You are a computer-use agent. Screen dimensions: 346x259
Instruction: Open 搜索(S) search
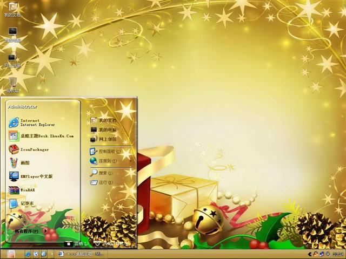[x=101, y=173]
